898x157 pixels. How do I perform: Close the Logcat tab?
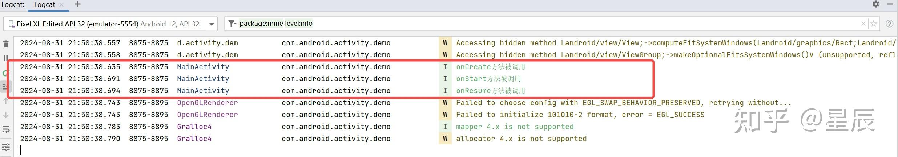(61, 5)
